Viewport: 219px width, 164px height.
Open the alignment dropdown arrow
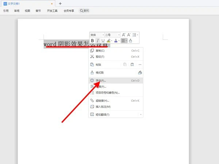point(126,41)
